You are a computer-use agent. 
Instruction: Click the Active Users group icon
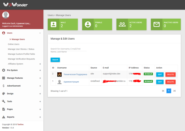(x=122, y=24)
